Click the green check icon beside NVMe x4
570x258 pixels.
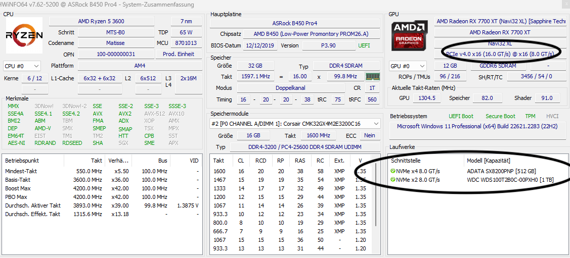tap(392, 171)
